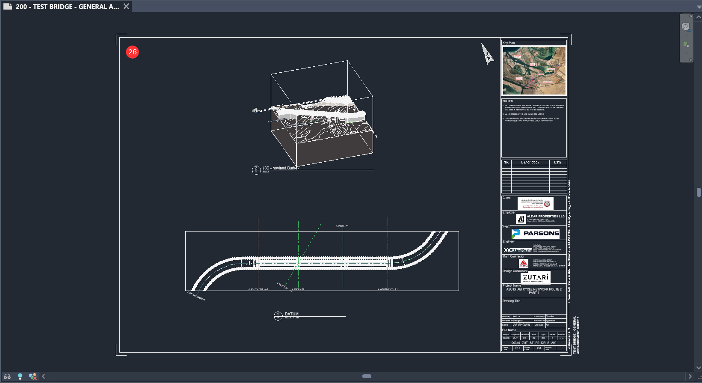Click the Show Constraints icon in view bar
702x383 pixels.
[x=33, y=377]
